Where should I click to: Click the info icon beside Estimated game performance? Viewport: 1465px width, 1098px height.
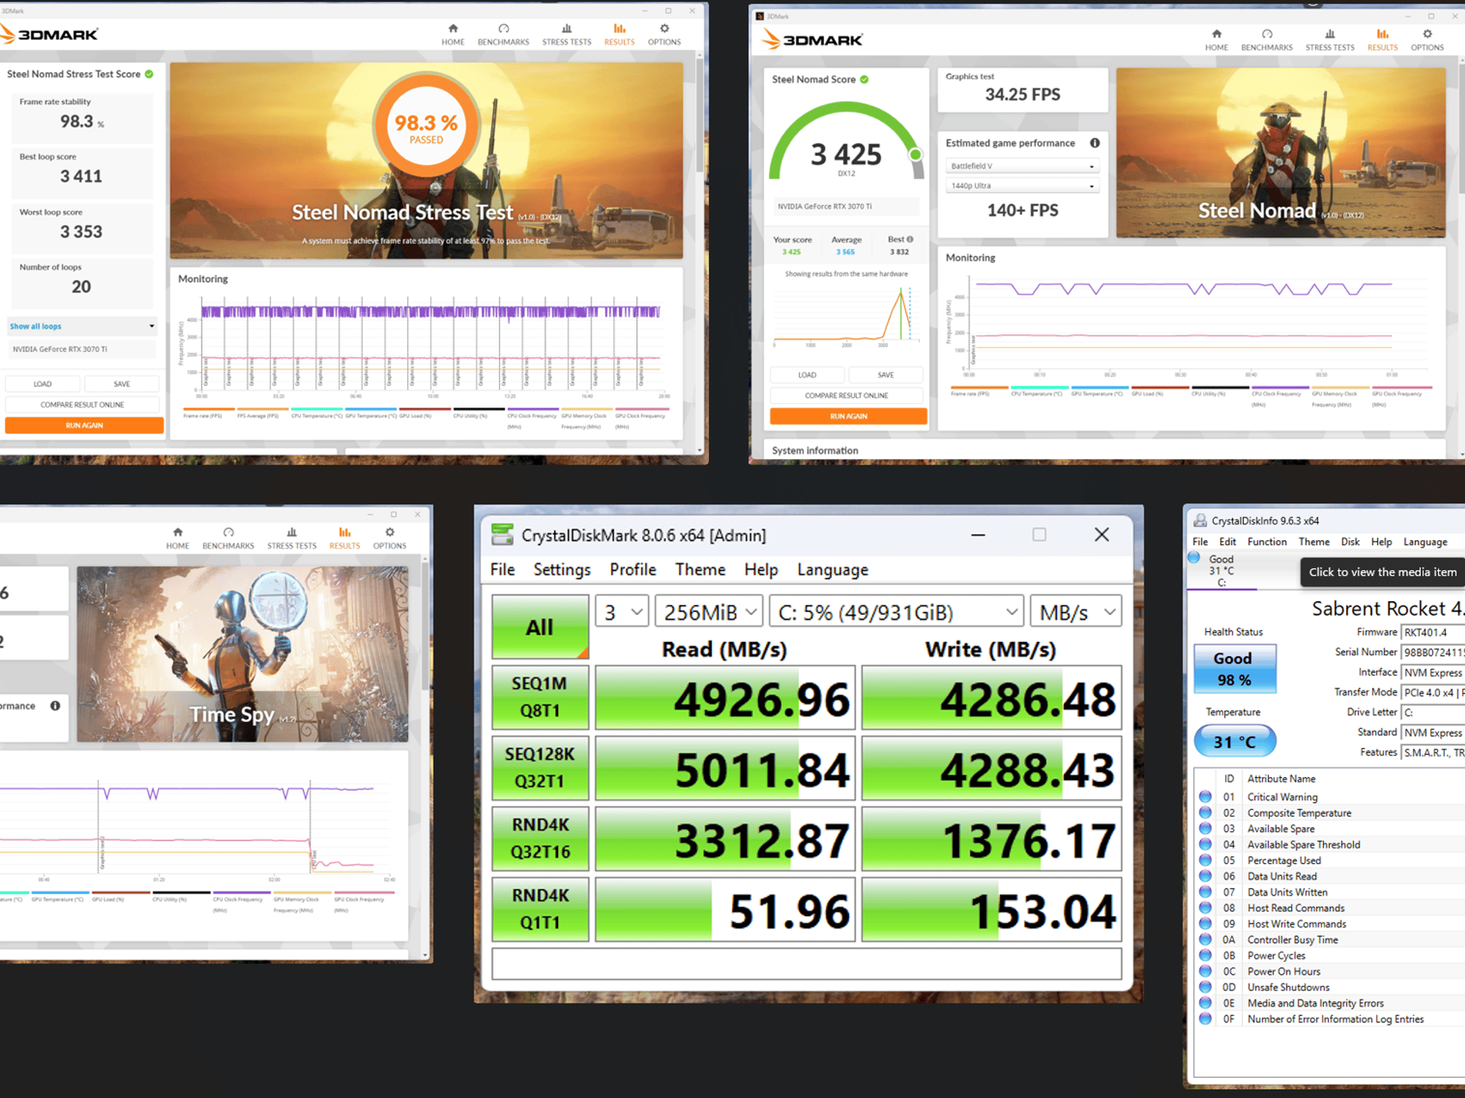click(x=1094, y=143)
